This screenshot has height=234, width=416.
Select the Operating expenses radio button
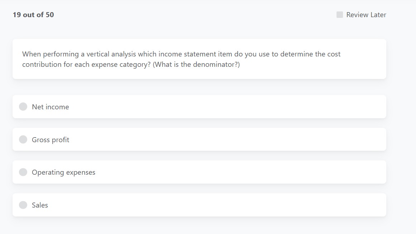[x=23, y=172]
